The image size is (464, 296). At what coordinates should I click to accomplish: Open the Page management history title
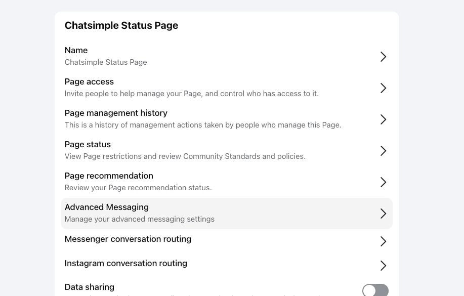pyautogui.click(x=116, y=113)
